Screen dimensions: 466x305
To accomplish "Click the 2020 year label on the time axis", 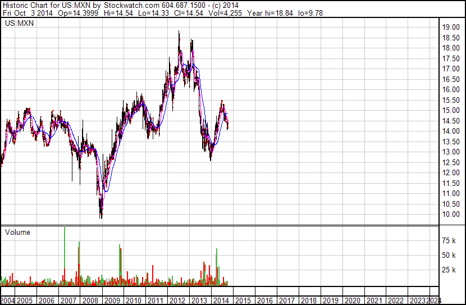I will tap(352, 301).
